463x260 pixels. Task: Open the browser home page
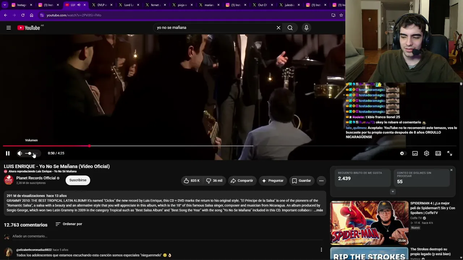[x=31, y=15]
